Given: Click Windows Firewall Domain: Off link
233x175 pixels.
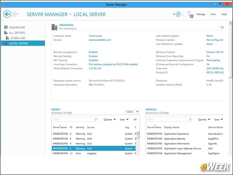Looking at the screenshot, I should 215,52.
